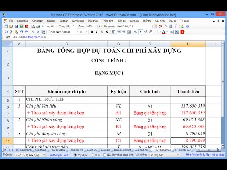Open the Đơn giá menu
This screenshot has width=227, height=170.
(51, 21)
